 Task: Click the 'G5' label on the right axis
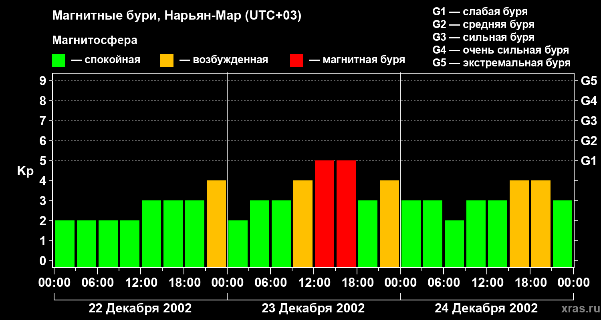589,81
